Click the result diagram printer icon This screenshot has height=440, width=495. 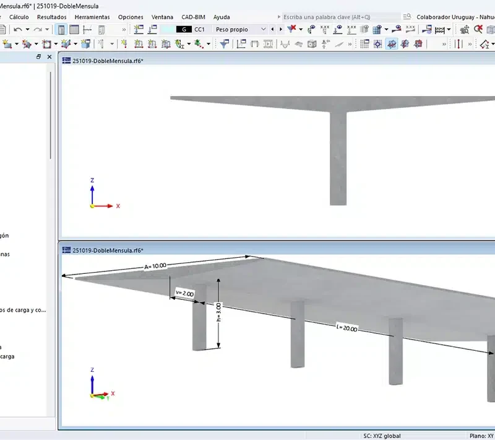(x=427, y=29)
